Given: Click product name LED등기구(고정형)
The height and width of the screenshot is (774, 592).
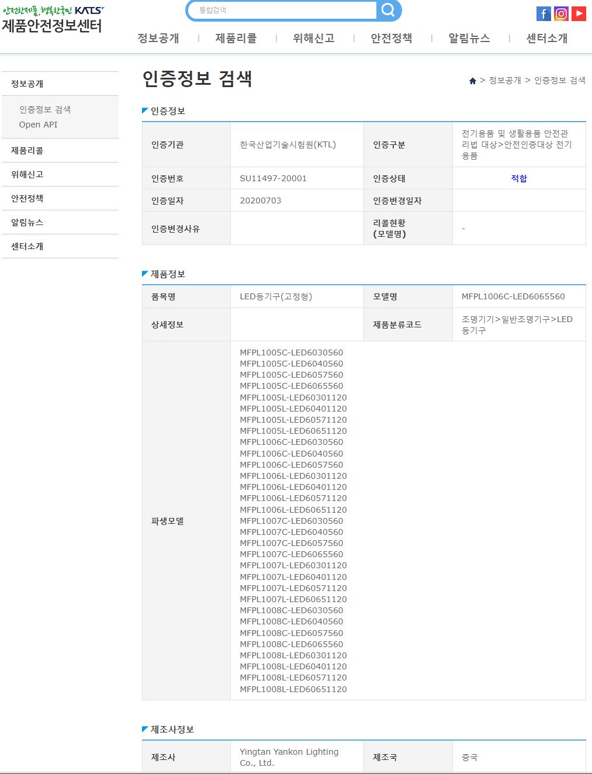Looking at the screenshot, I should tap(276, 296).
